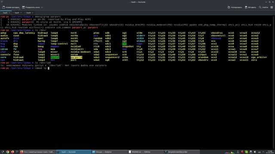The image size is (275, 154).
Task: Click the 'loop-control' device name
Action: [x=59, y=44]
